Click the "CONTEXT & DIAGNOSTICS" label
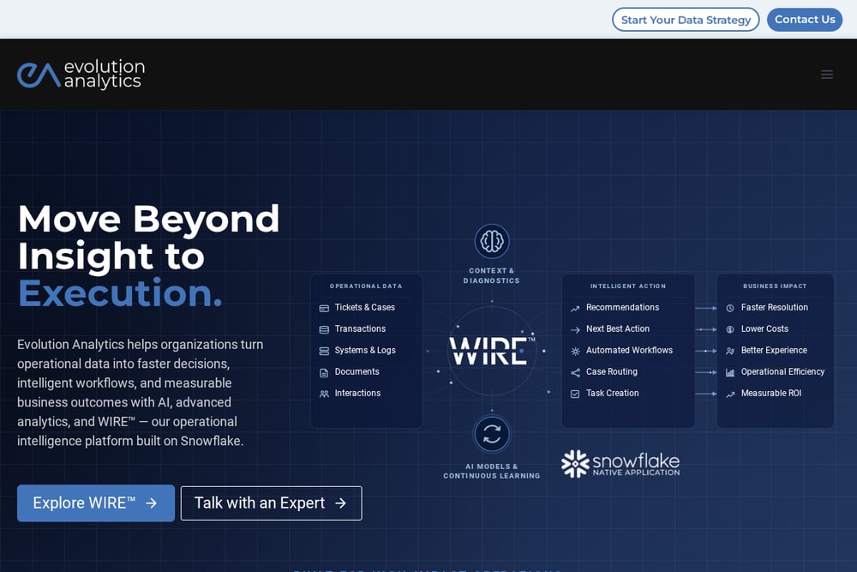Screen dimensions: 857x572 click(x=491, y=275)
